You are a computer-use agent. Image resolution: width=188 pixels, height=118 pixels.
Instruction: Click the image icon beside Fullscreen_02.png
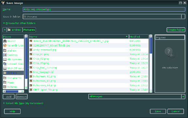(31, 76)
